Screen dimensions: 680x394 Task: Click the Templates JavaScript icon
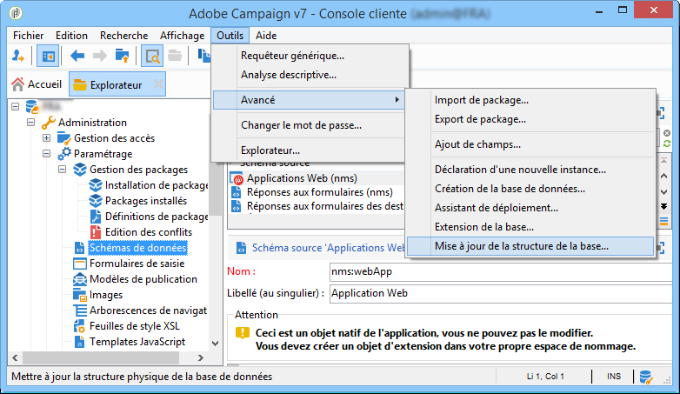tap(80, 342)
